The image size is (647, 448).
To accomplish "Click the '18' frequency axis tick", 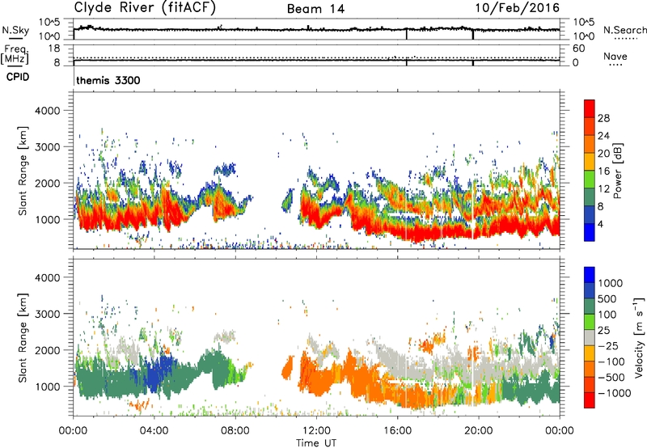I will [x=54, y=49].
